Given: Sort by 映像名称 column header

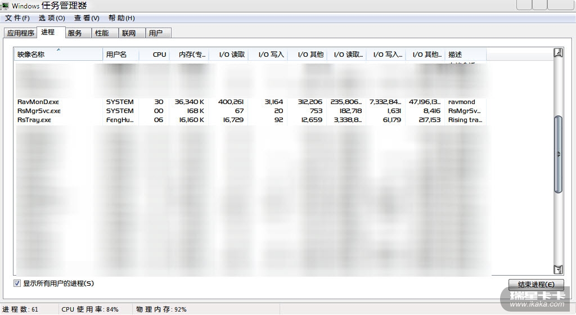Looking at the screenshot, I should (x=58, y=55).
